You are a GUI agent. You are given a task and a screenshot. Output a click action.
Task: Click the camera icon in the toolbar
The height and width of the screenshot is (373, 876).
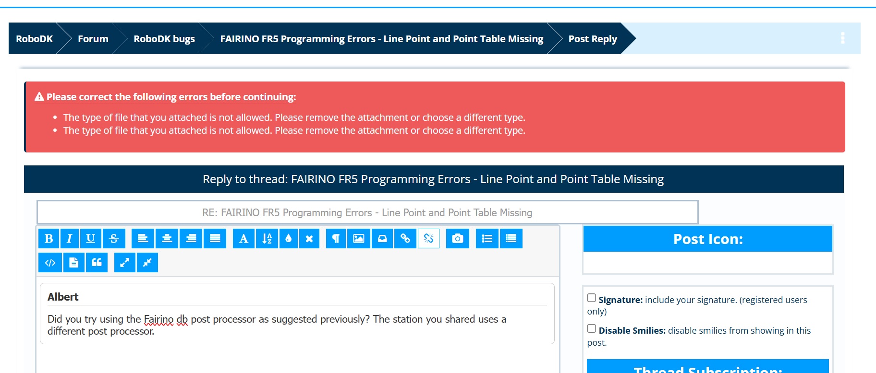point(458,238)
